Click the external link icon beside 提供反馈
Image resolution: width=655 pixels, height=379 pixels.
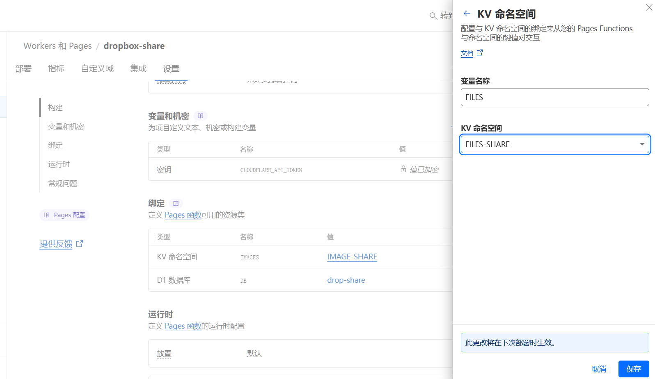(80, 244)
